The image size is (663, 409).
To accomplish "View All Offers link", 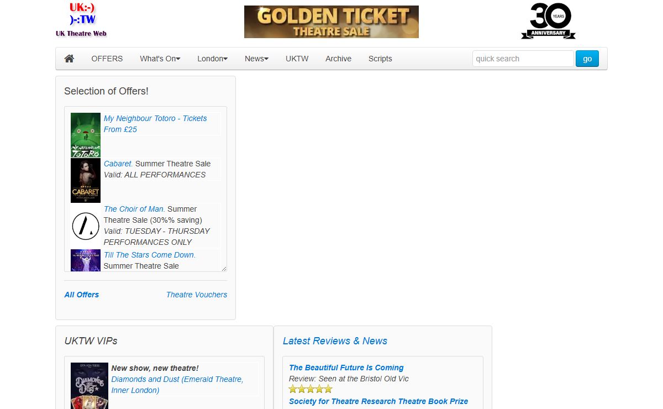I will click(82, 295).
